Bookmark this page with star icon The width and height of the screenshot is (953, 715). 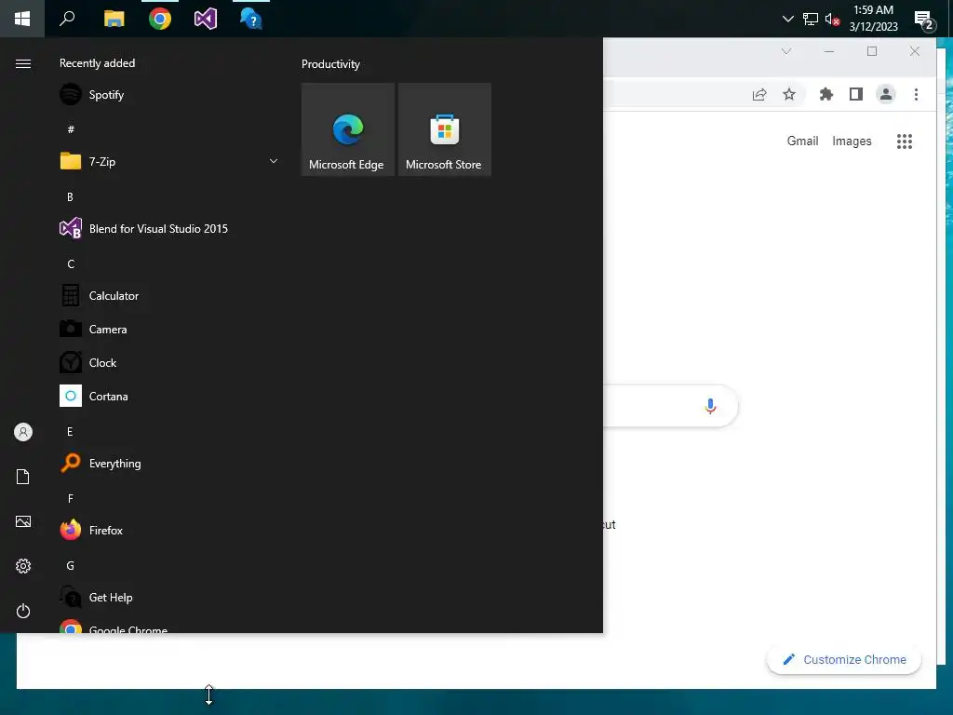click(789, 94)
